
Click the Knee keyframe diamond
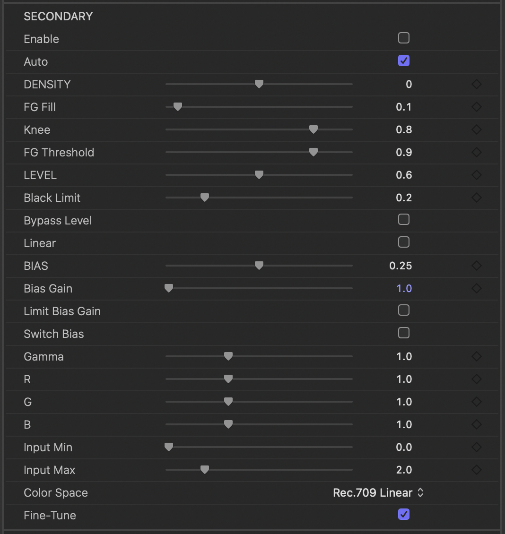477,130
